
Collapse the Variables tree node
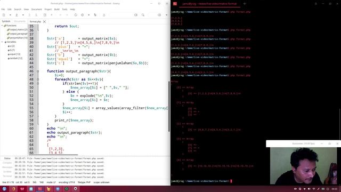2,42
